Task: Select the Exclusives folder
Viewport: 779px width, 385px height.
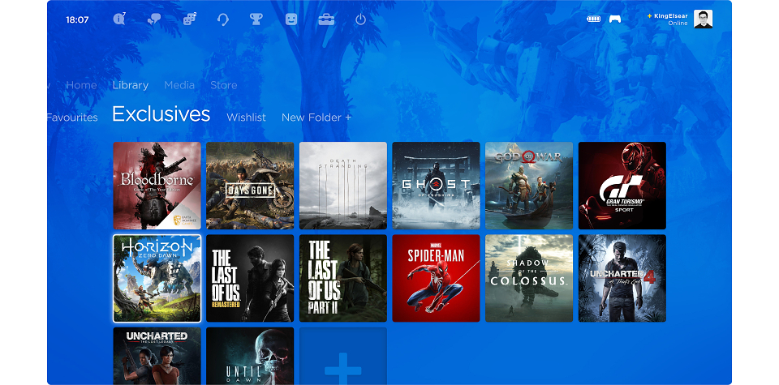Action: 161,114
